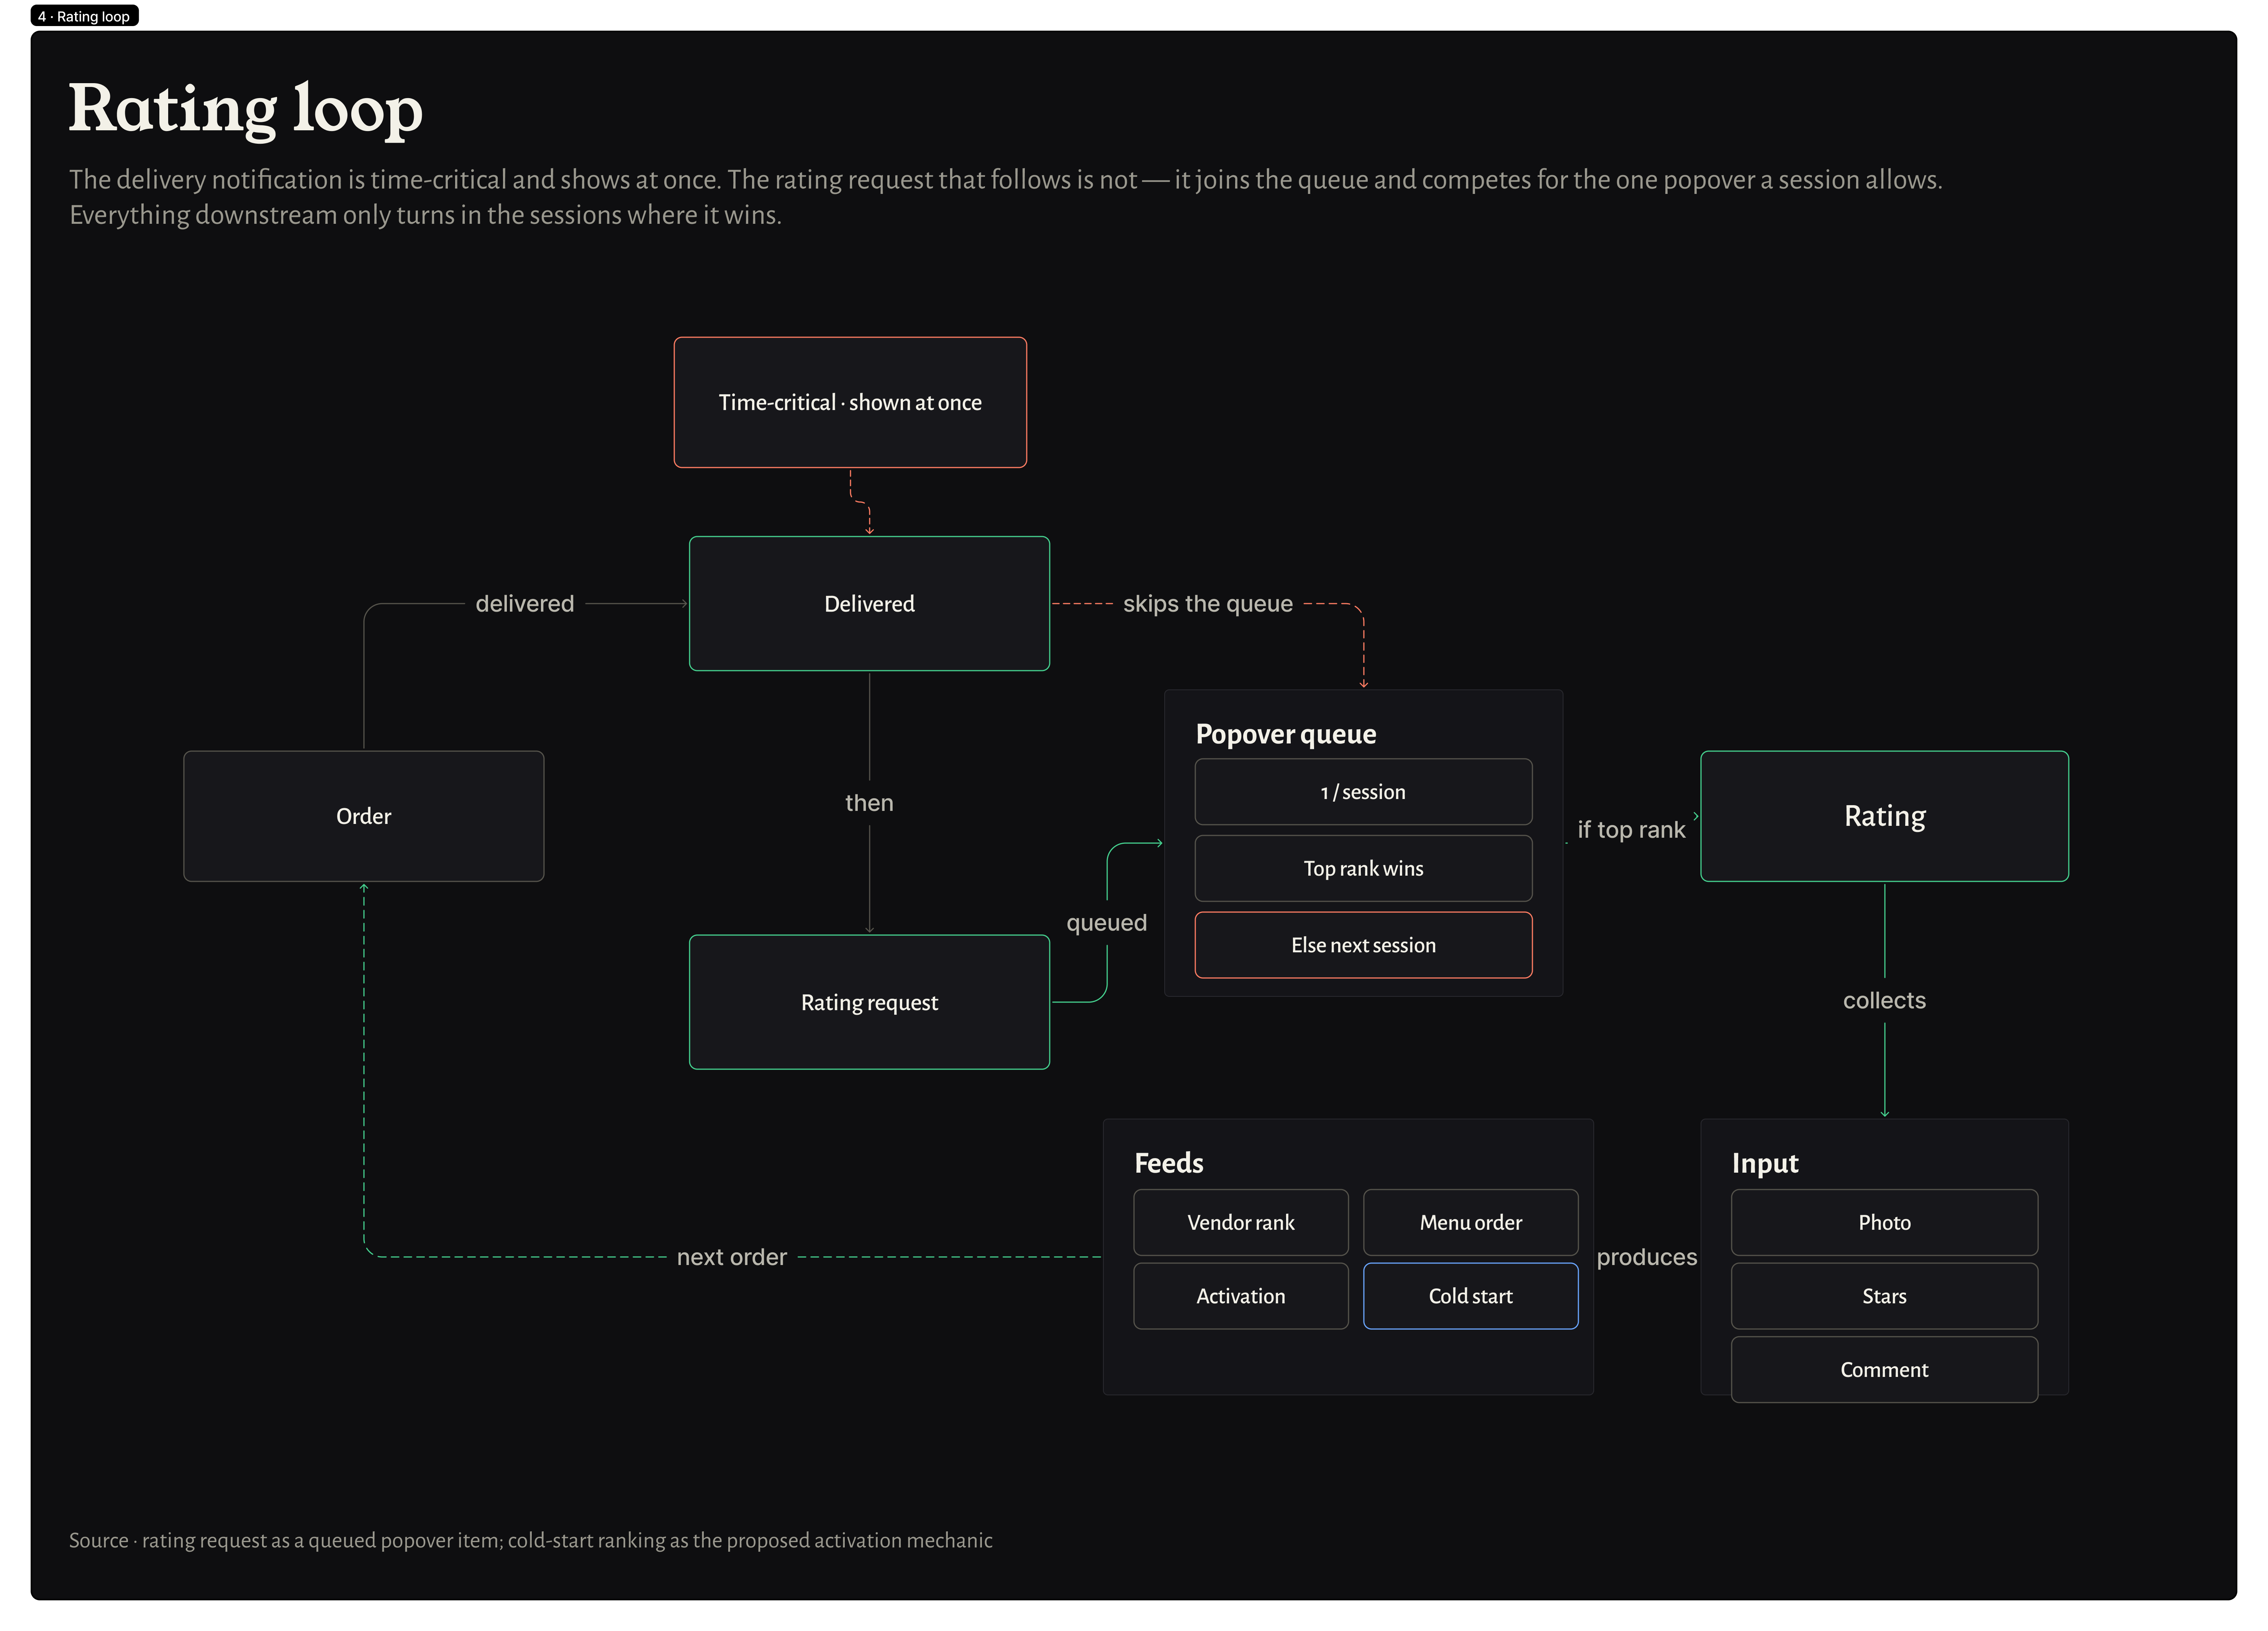2268x1631 pixels.
Task: Select the 'Top rank wins' item
Action: pos(1363,868)
